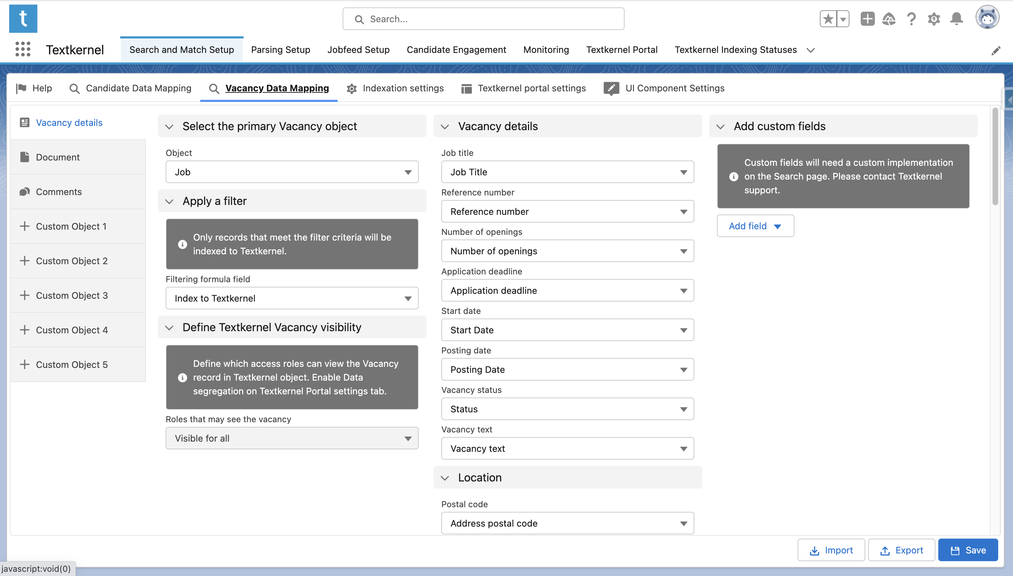Open the favorites list dropdown arrow
Image resolution: width=1013 pixels, height=576 pixels.
pos(843,19)
